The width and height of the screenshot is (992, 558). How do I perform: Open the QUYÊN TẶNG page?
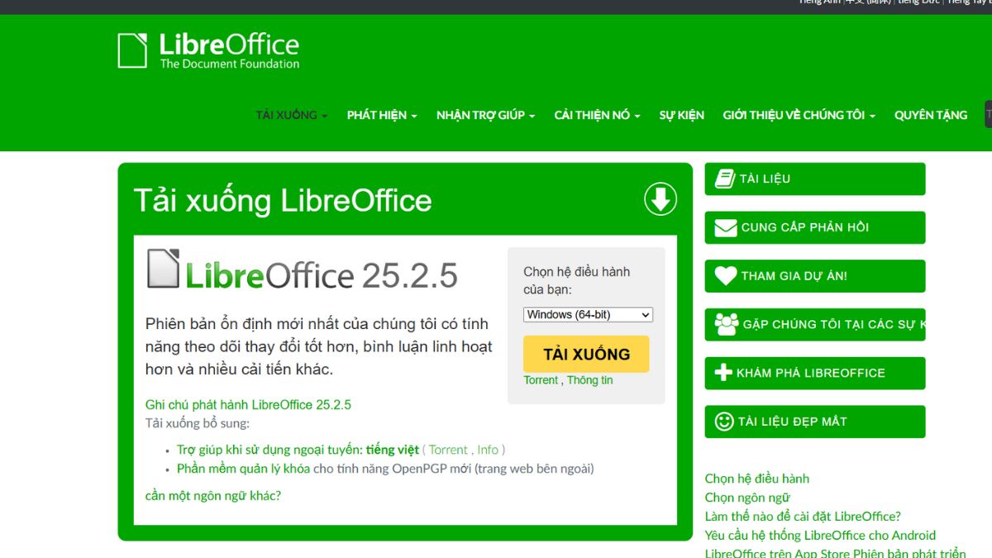click(931, 115)
